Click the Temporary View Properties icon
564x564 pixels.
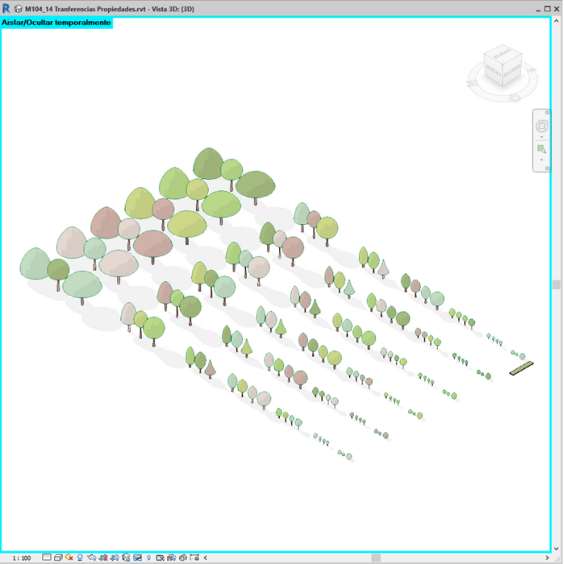point(160,558)
